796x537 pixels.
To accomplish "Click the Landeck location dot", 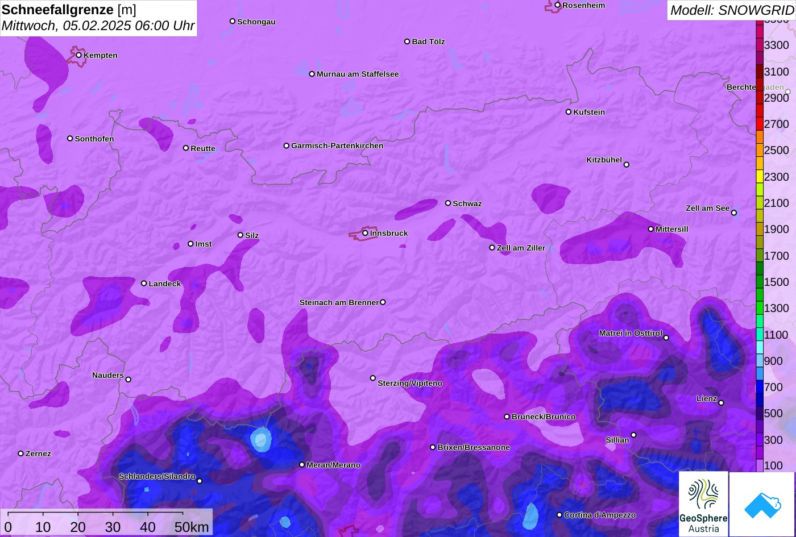I will click(144, 284).
